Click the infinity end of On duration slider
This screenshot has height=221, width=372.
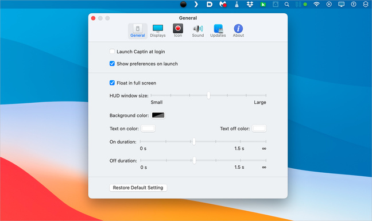[x=264, y=149]
